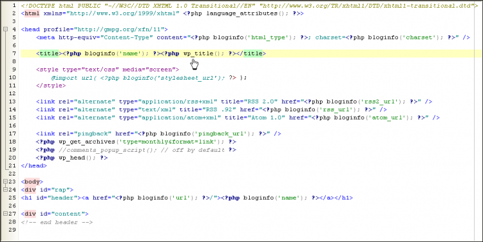Click the 'pingback_url' string on line 17

click(x=222, y=134)
